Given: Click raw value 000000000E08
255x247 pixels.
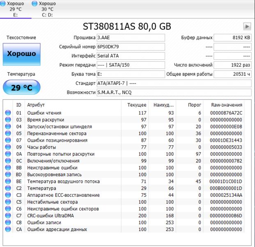Looking at the screenshot, I should pyautogui.click(x=226, y=126).
